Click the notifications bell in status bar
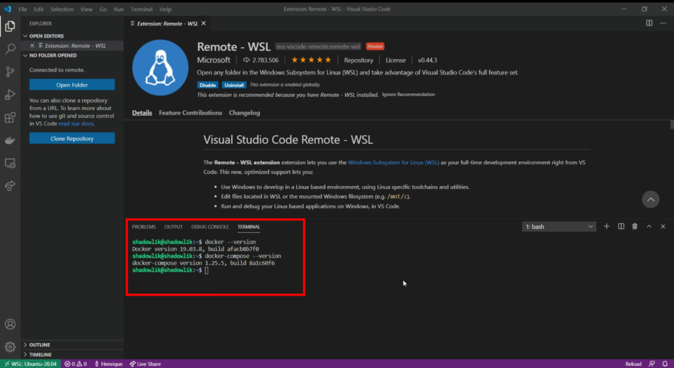 pyautogui.click(x=665, y=363)
